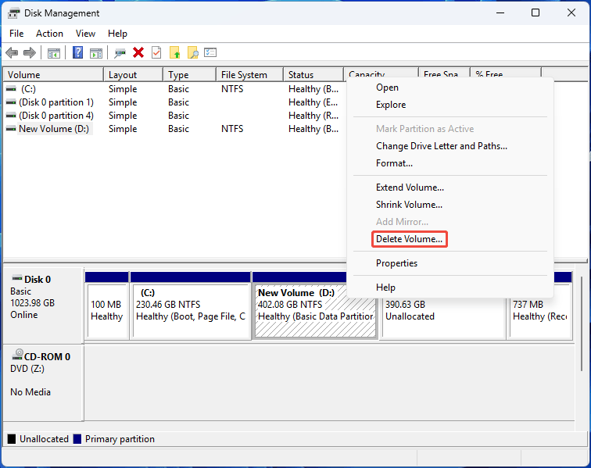Viewport: 591px width, 468px height.
Task: Select the 100 MB Healthy partition block
Action: point(106,305)
